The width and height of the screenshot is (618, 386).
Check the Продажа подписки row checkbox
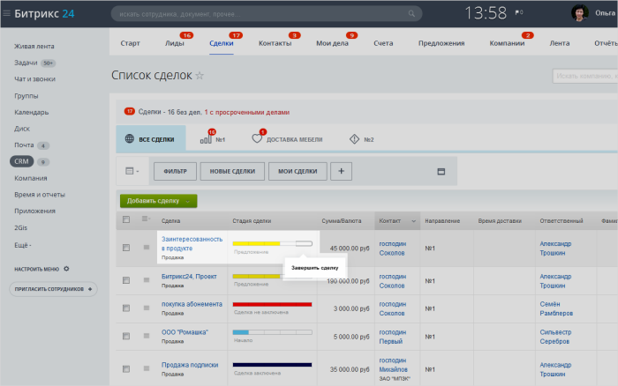point(126,368)
